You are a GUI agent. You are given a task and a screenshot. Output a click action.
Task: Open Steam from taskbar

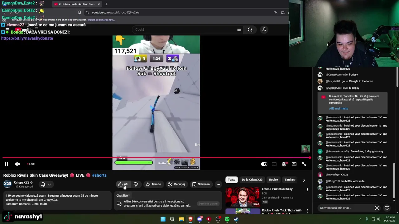[x=236, y=219]
